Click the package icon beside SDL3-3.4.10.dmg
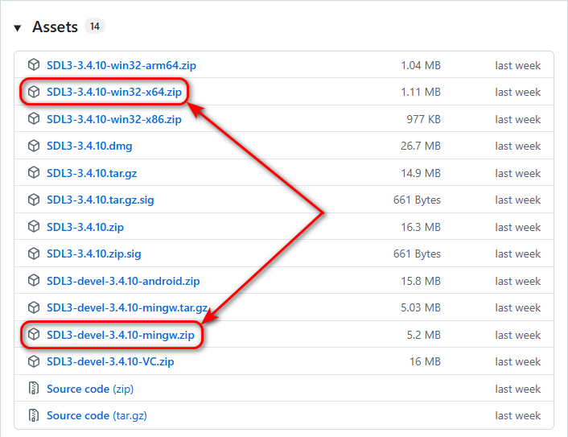This screenshot has height=437, width=568. click(34, 146)
